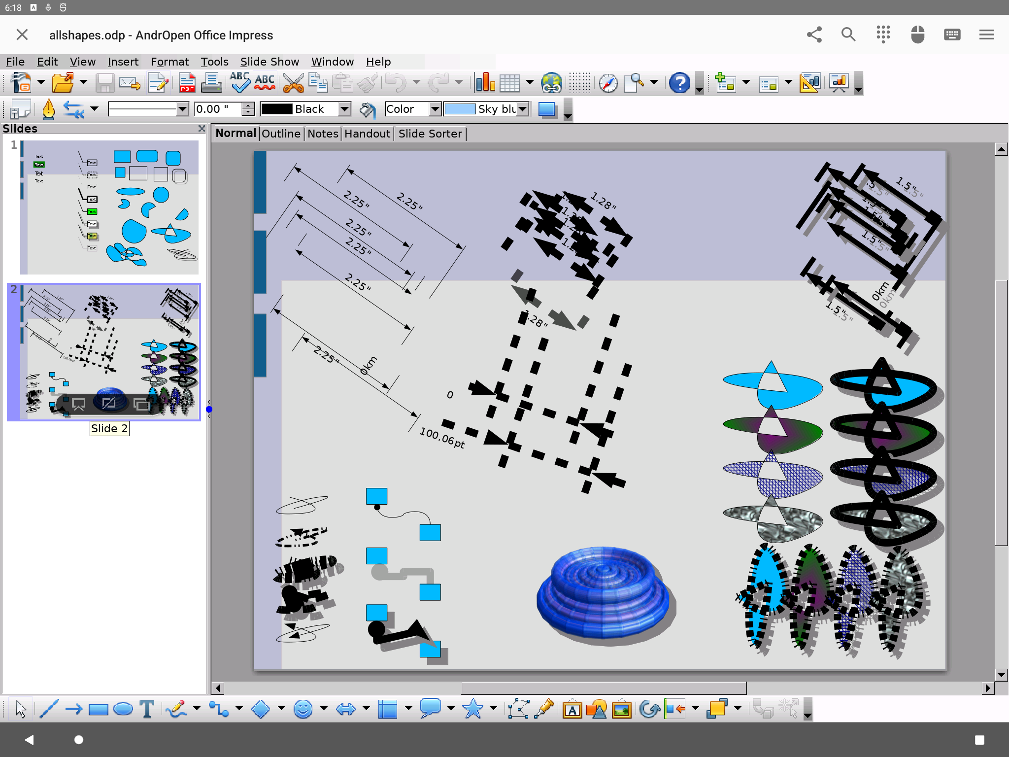
Task: Click the Area paint bucket icon
Action: (367, 109)
